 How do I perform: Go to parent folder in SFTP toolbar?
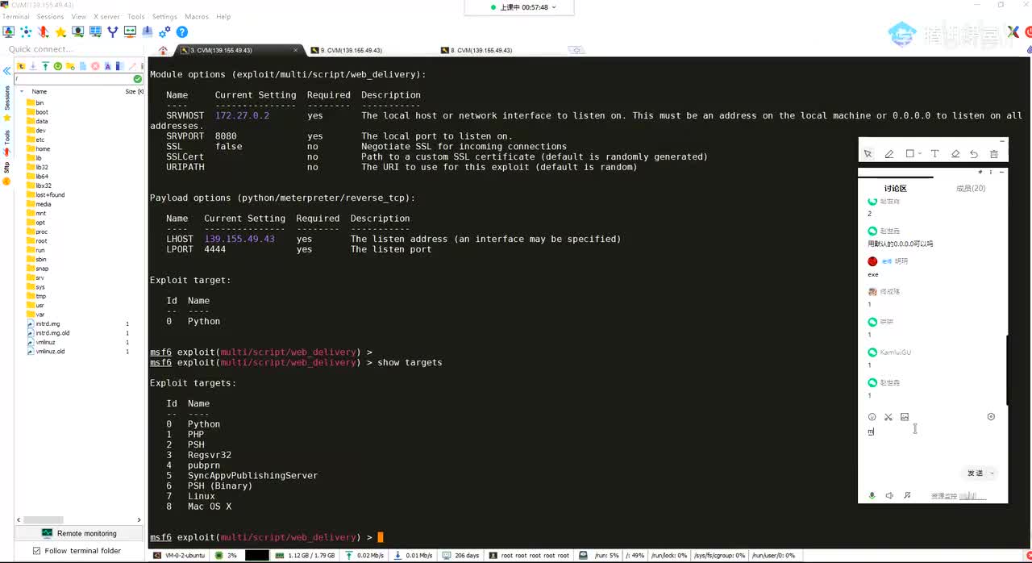[x=21, y=66]
